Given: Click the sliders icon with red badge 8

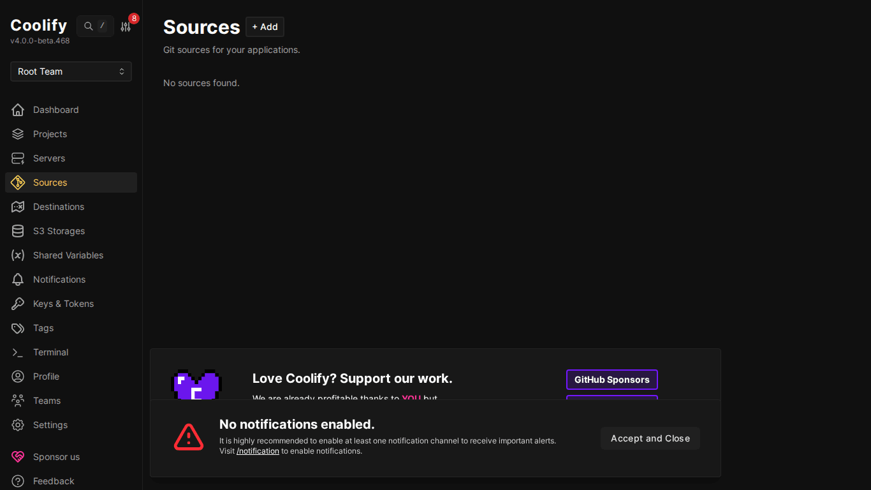Looking at the screenshot, I should [x=125, y=26].
